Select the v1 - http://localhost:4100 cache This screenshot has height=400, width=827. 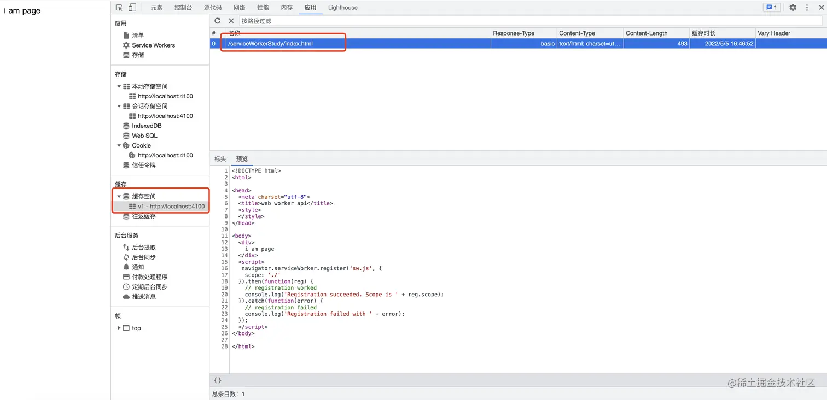171,207
